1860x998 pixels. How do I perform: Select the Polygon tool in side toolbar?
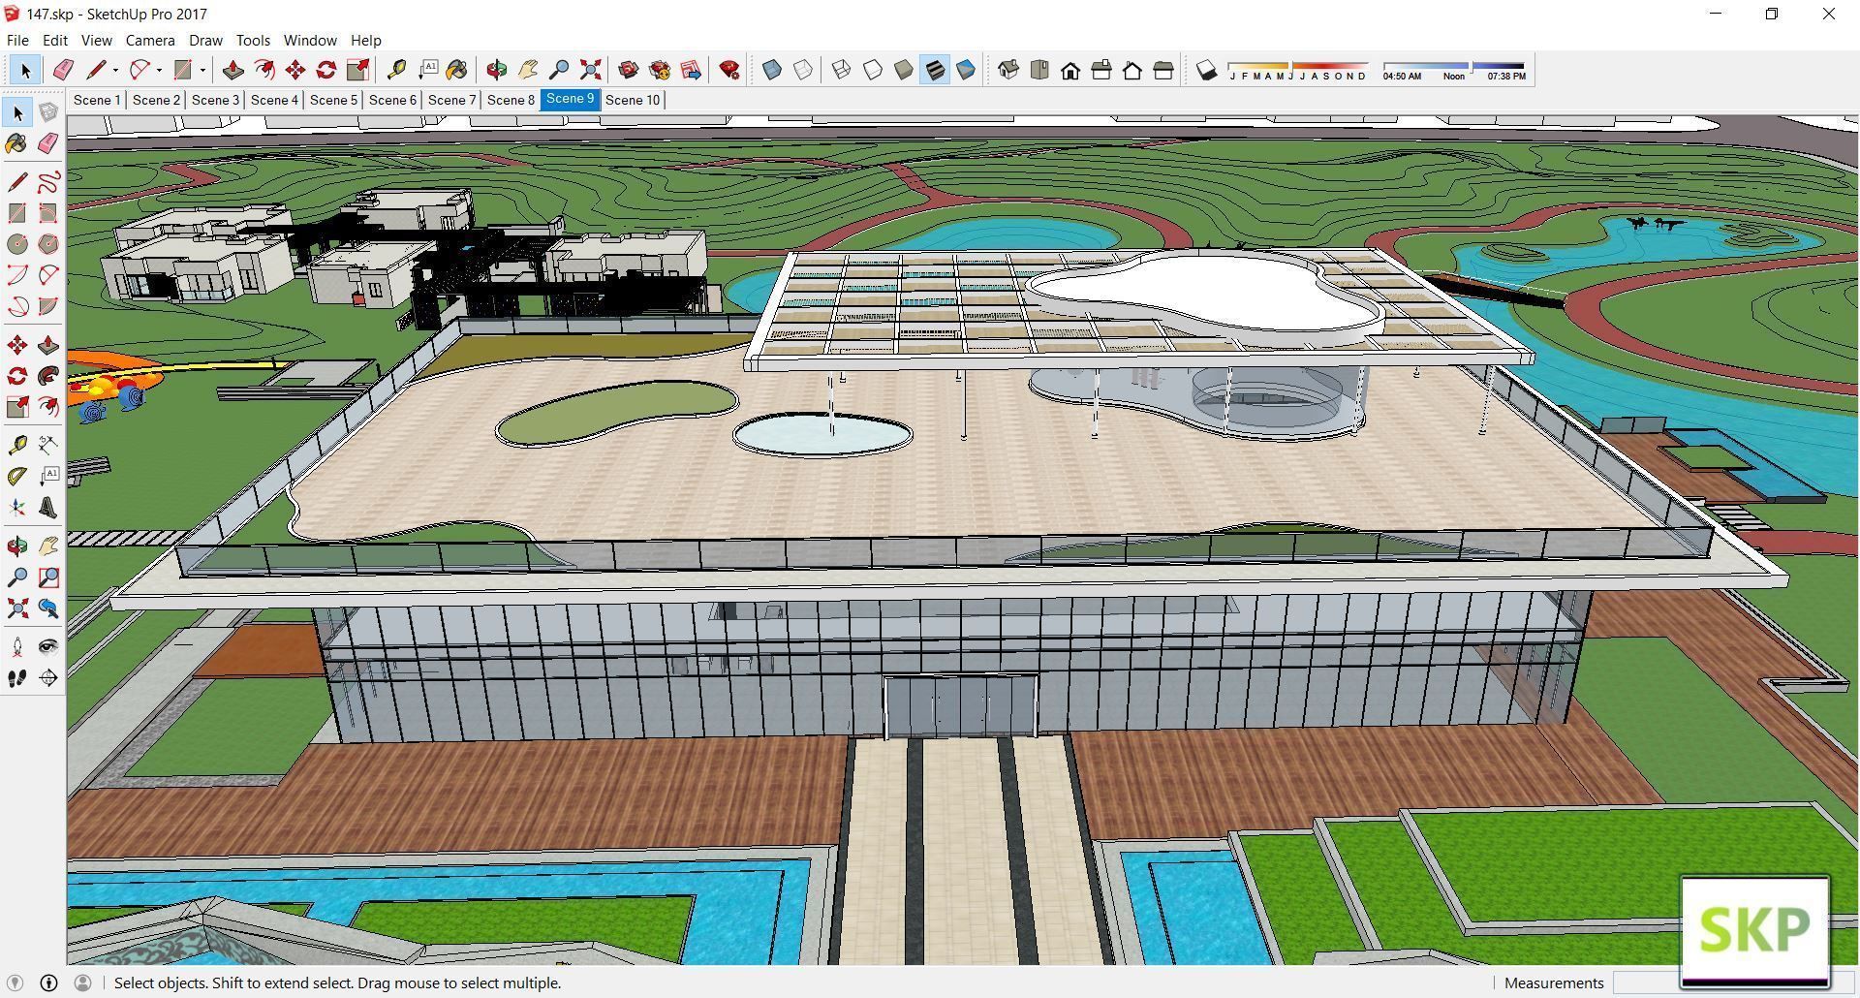[48, 244]
